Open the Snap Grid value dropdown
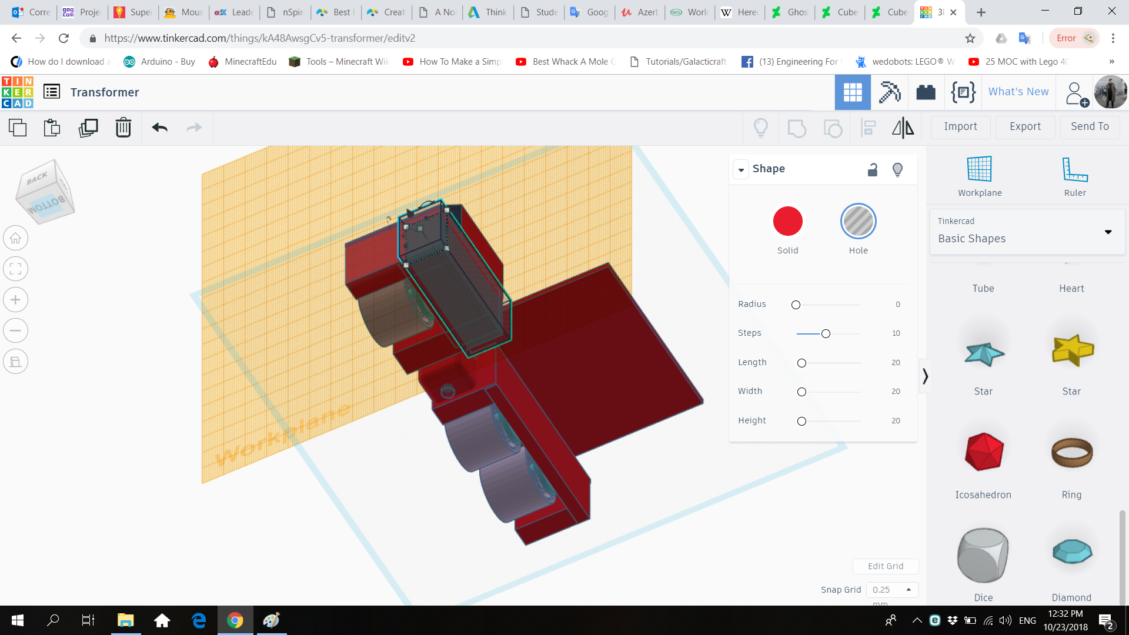Screen dimensions: 1129x635 coord(907,589)
